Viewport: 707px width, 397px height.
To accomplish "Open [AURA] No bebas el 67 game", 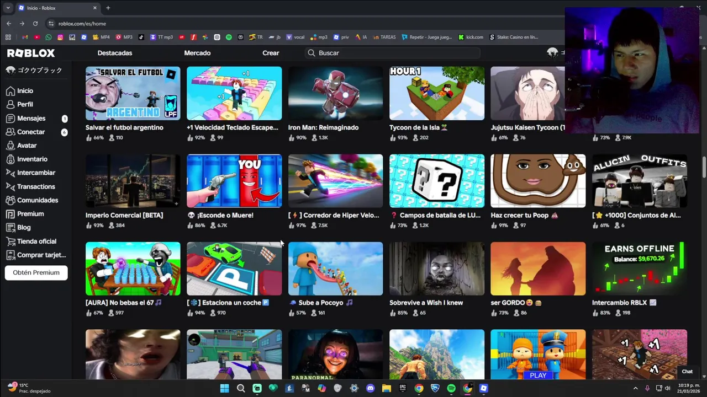I will point(133,269).
